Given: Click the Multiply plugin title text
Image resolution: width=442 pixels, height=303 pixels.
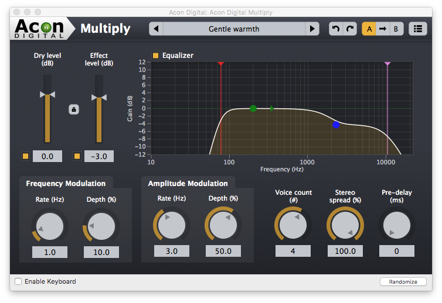Looking at the screenshot, I should pos(106,29).
